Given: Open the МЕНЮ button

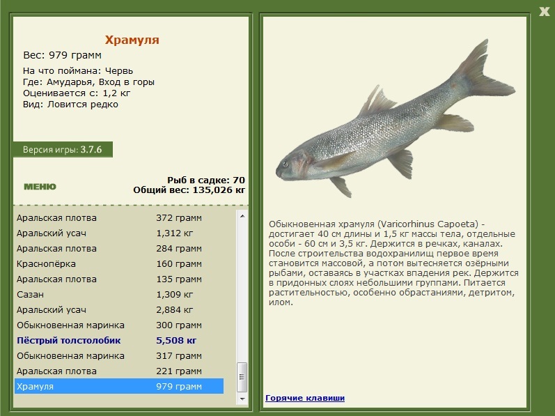Looking at the screenshot, I should pos(40,187).
